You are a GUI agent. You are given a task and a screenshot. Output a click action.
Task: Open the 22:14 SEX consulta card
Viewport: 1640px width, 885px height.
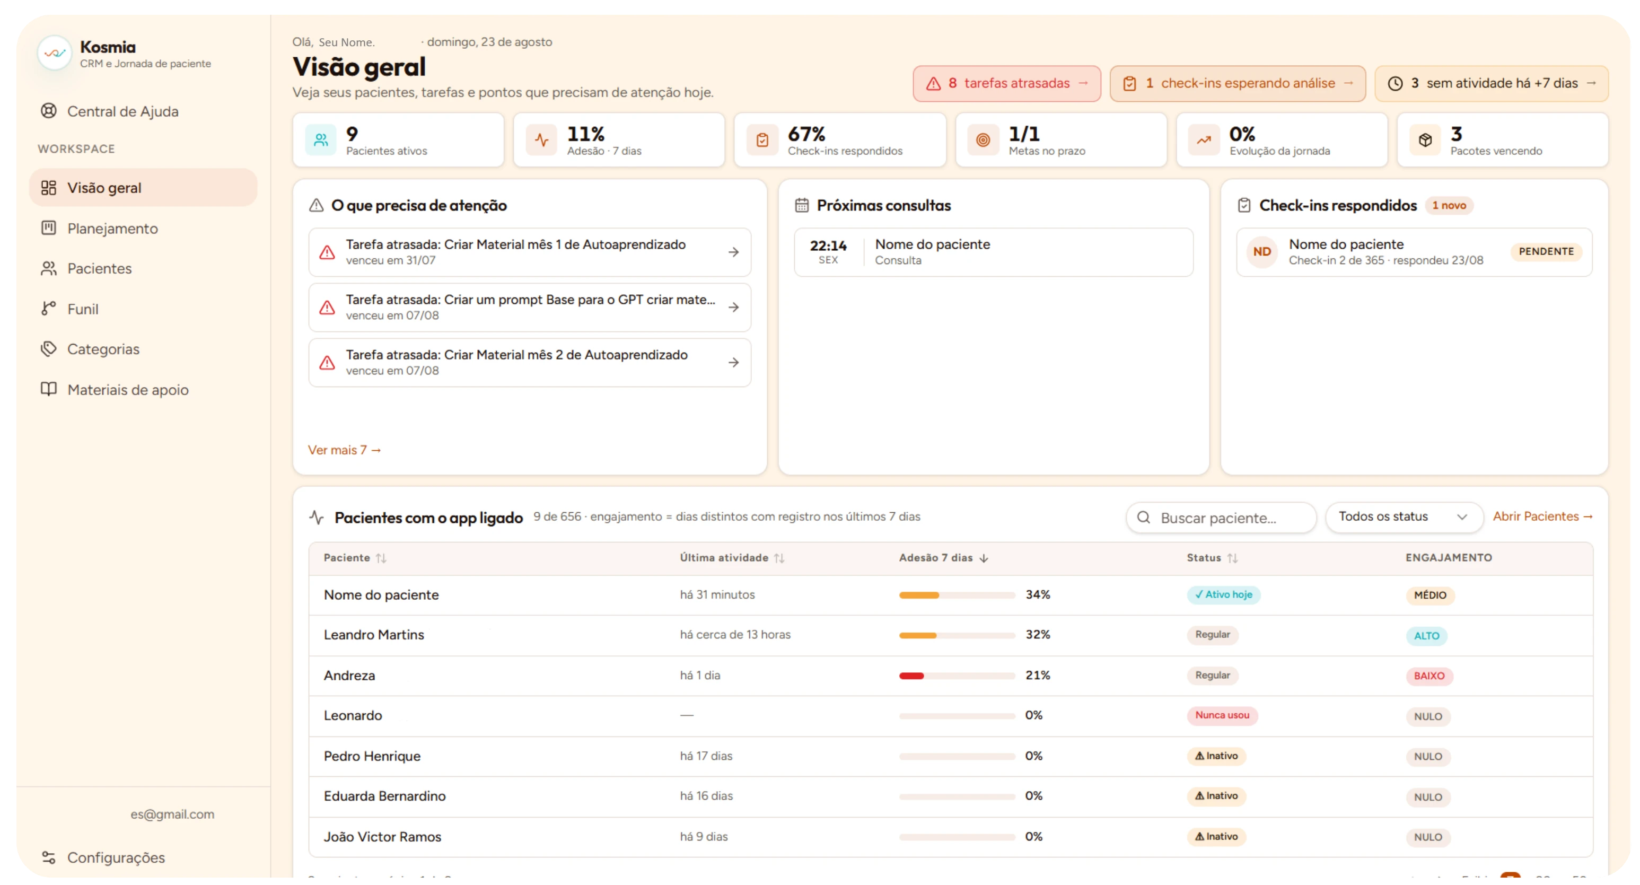coord(993,252)
